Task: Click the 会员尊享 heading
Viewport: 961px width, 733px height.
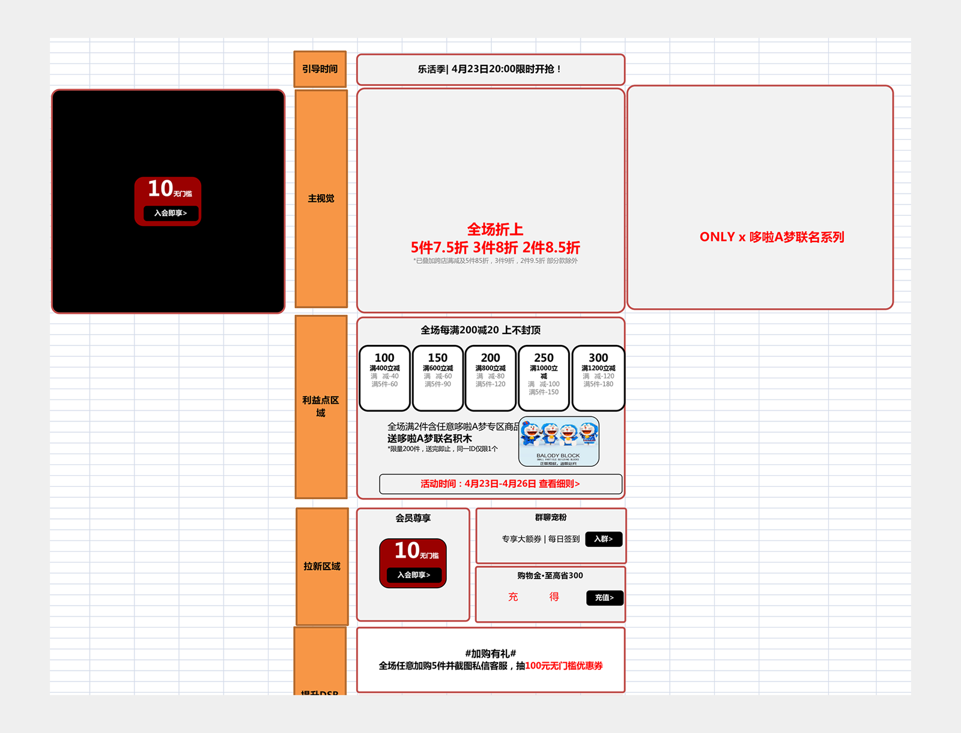Action: [x=413, y=518]
